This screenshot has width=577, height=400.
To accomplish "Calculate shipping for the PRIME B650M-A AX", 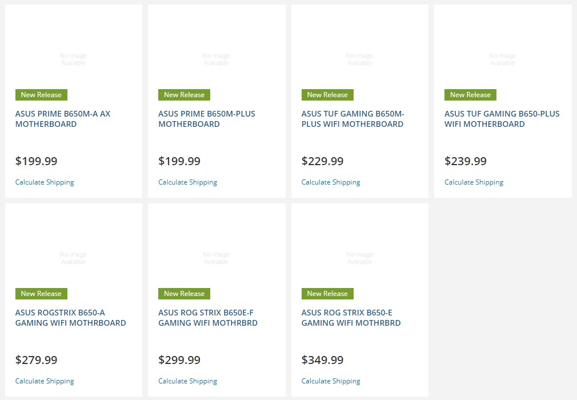I will [x=45, y=182].
